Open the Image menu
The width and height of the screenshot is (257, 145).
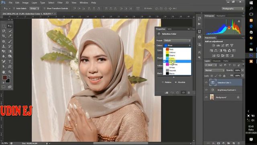click(25, 3)
